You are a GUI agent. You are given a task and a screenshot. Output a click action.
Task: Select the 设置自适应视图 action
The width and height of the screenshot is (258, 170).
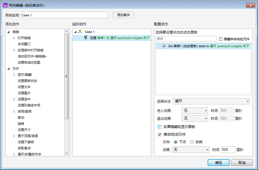coord(29,62)
